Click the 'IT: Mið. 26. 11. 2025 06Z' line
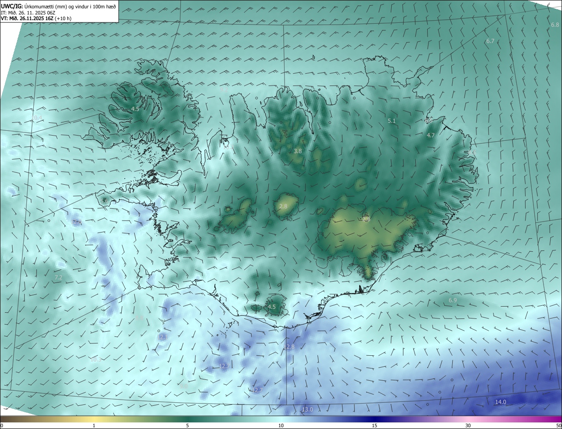The width and height of the screenshot is (562, 429). coord(27,13)
